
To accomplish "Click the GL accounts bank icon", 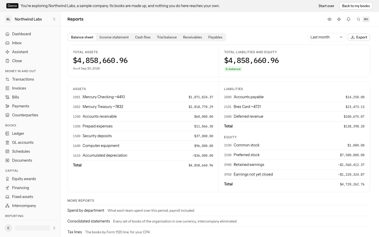I will click(x=7, y=142).
